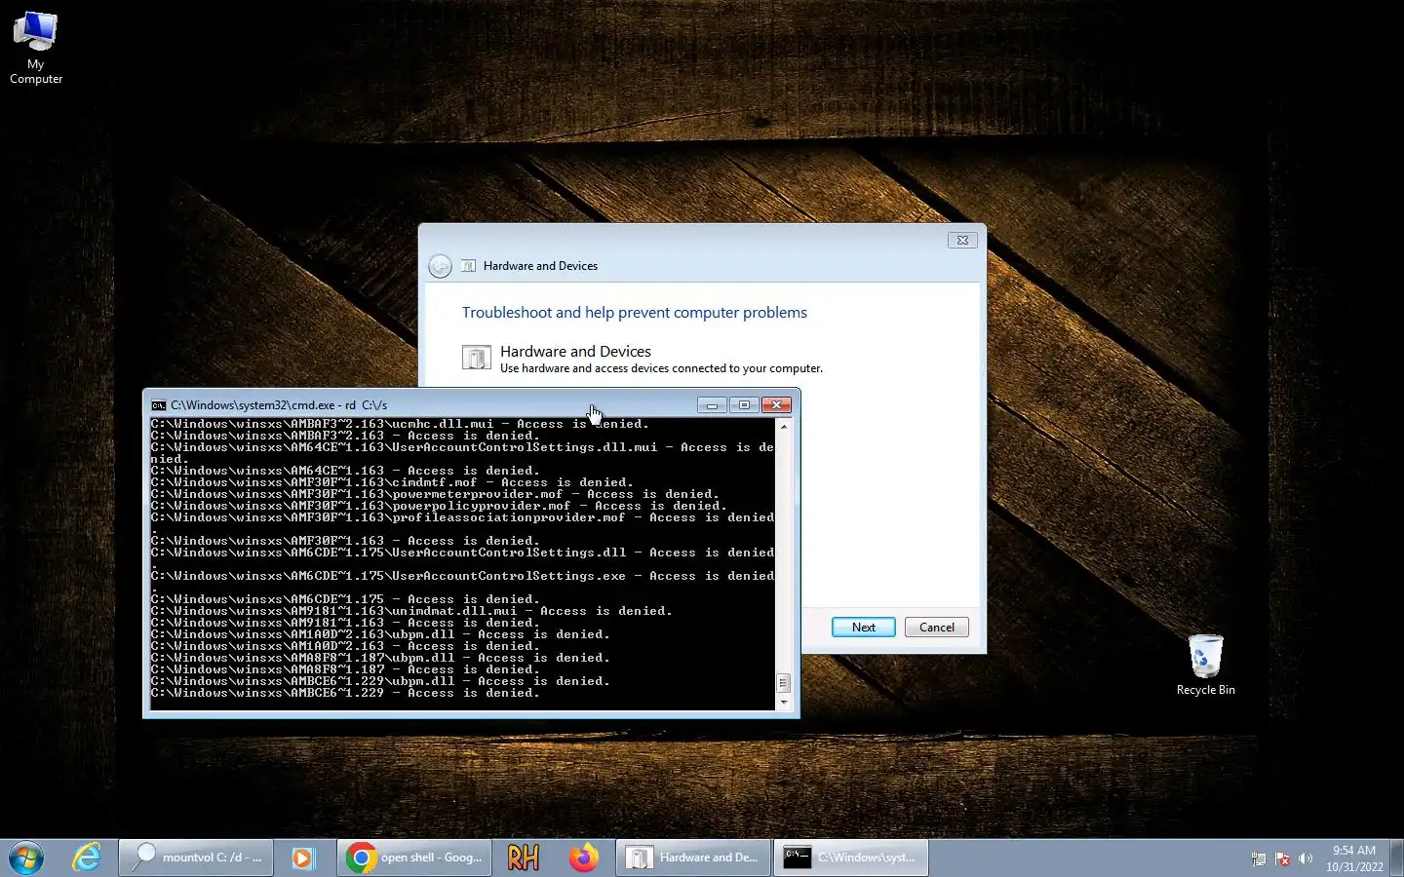
Task: Minimize the cmd.exe window
Action: [x=712, y=405]
